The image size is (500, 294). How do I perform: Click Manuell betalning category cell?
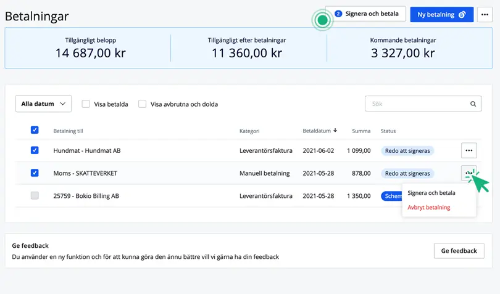(x=264, y=173)
